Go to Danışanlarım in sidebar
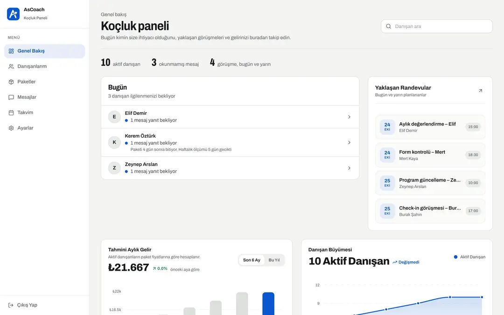 coord(45,67)
